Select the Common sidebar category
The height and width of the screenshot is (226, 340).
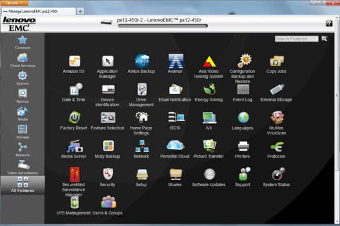click(23, 43)
